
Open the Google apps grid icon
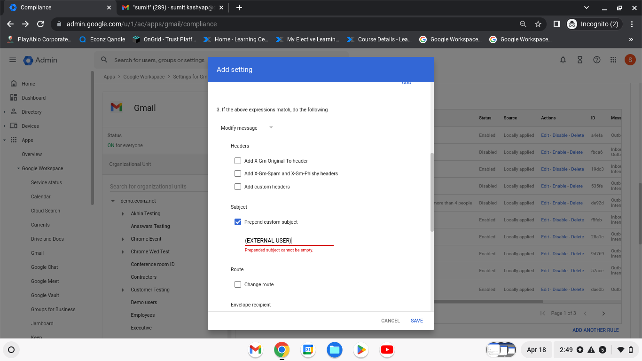pos(613,60)
